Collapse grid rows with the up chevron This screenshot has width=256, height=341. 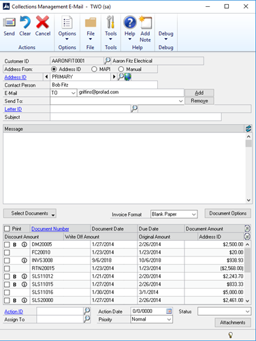(247, 228)
